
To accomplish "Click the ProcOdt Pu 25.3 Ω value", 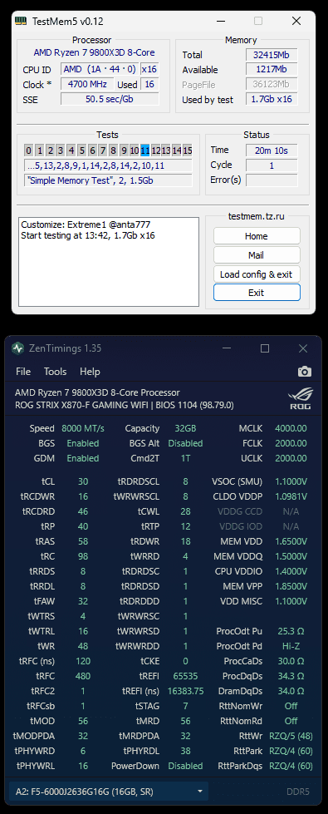I will pyautogui.click(x=291, y=631).
